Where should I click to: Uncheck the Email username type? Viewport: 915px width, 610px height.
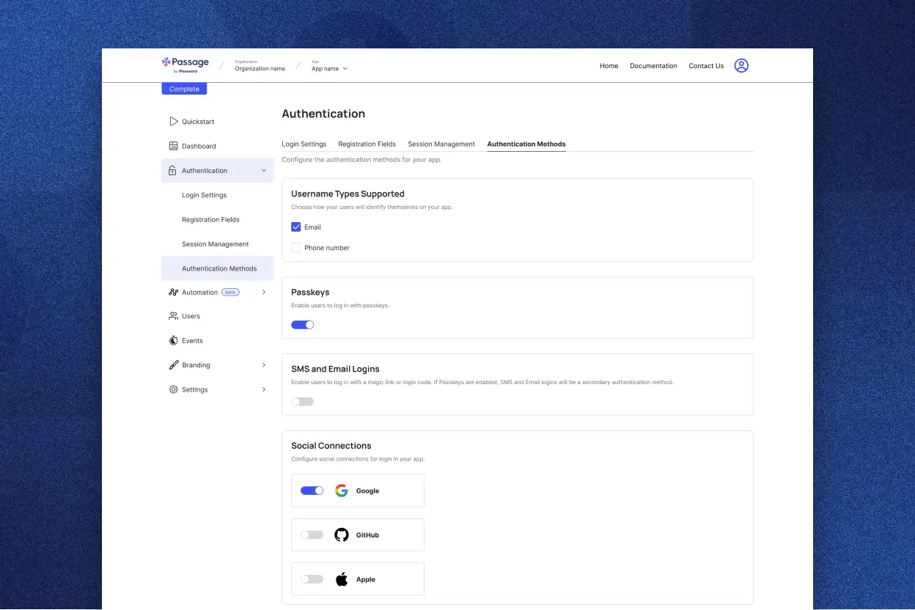296,227
